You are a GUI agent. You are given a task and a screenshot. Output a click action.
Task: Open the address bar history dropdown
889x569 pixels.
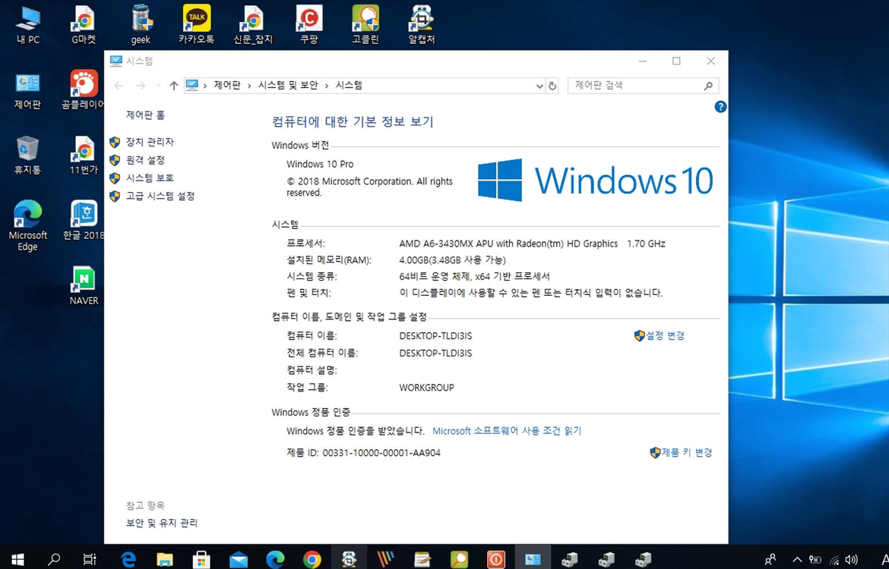click(539, 85)
